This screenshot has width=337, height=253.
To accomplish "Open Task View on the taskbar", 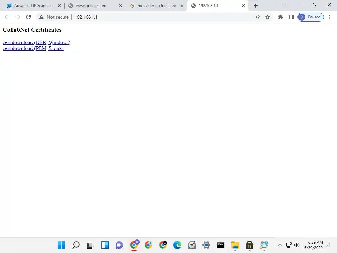I will 90,245.
